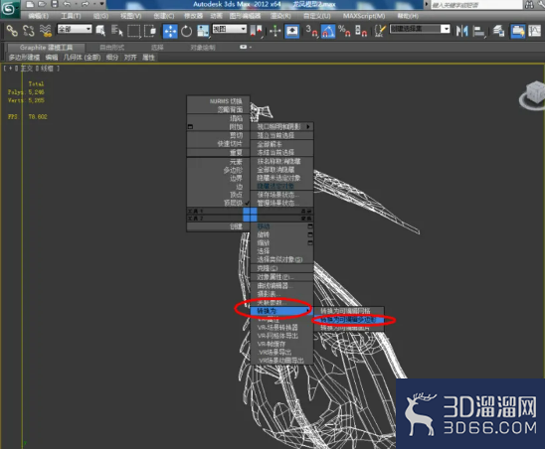Image resolution: width=545 pixels, height=449 pixels.
Task: Click the Mirror tool icon
Action: 461,31
